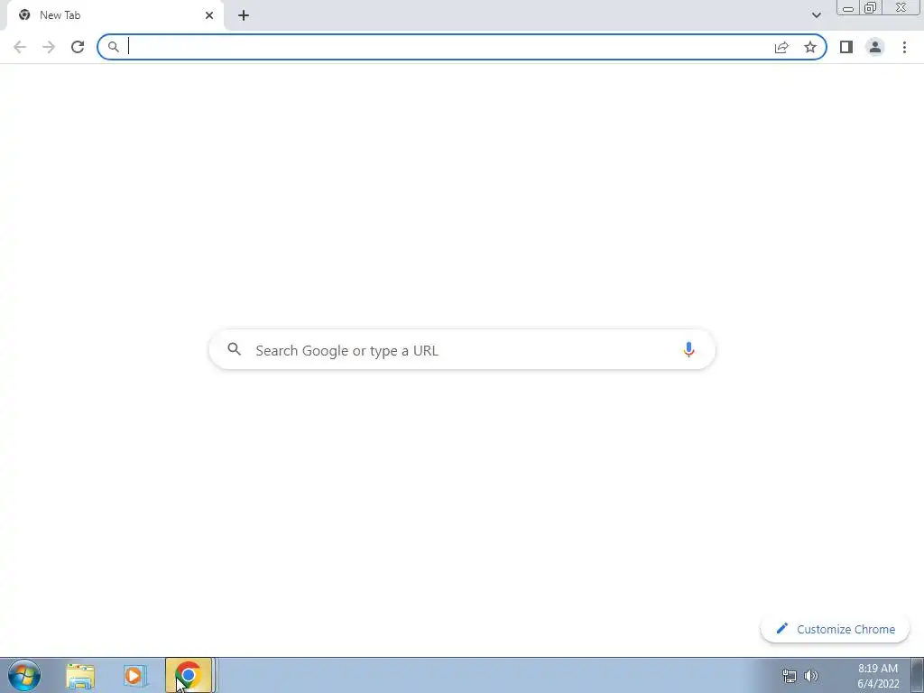Open network status tray icon
The width and height of the screenshot is (924, 693).
tap(789, 676)
